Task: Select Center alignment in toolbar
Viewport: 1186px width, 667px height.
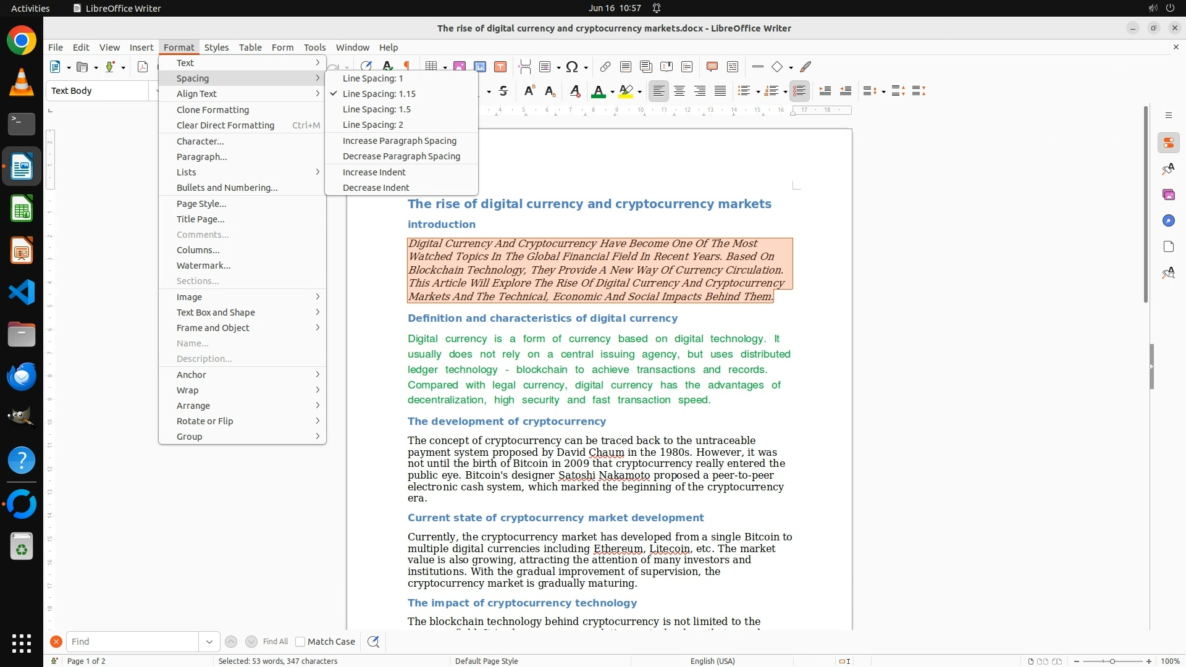Action: pyautogui.click(x=679, y=91)
